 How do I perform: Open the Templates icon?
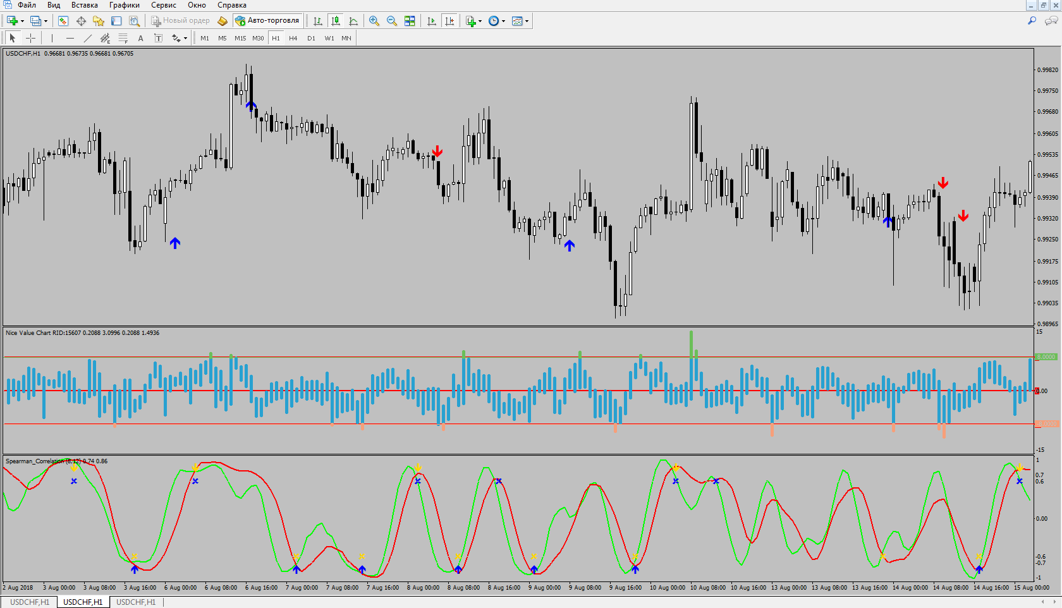click(517, 21)
